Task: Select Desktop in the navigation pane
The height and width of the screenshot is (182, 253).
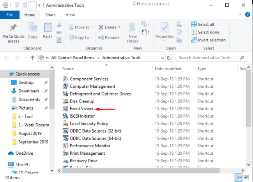Action: (x=26, y=83)
